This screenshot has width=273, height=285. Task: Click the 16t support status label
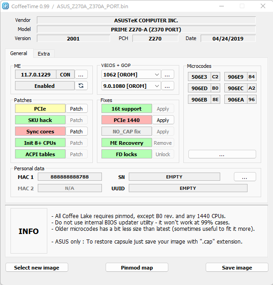tap(126, 109)
